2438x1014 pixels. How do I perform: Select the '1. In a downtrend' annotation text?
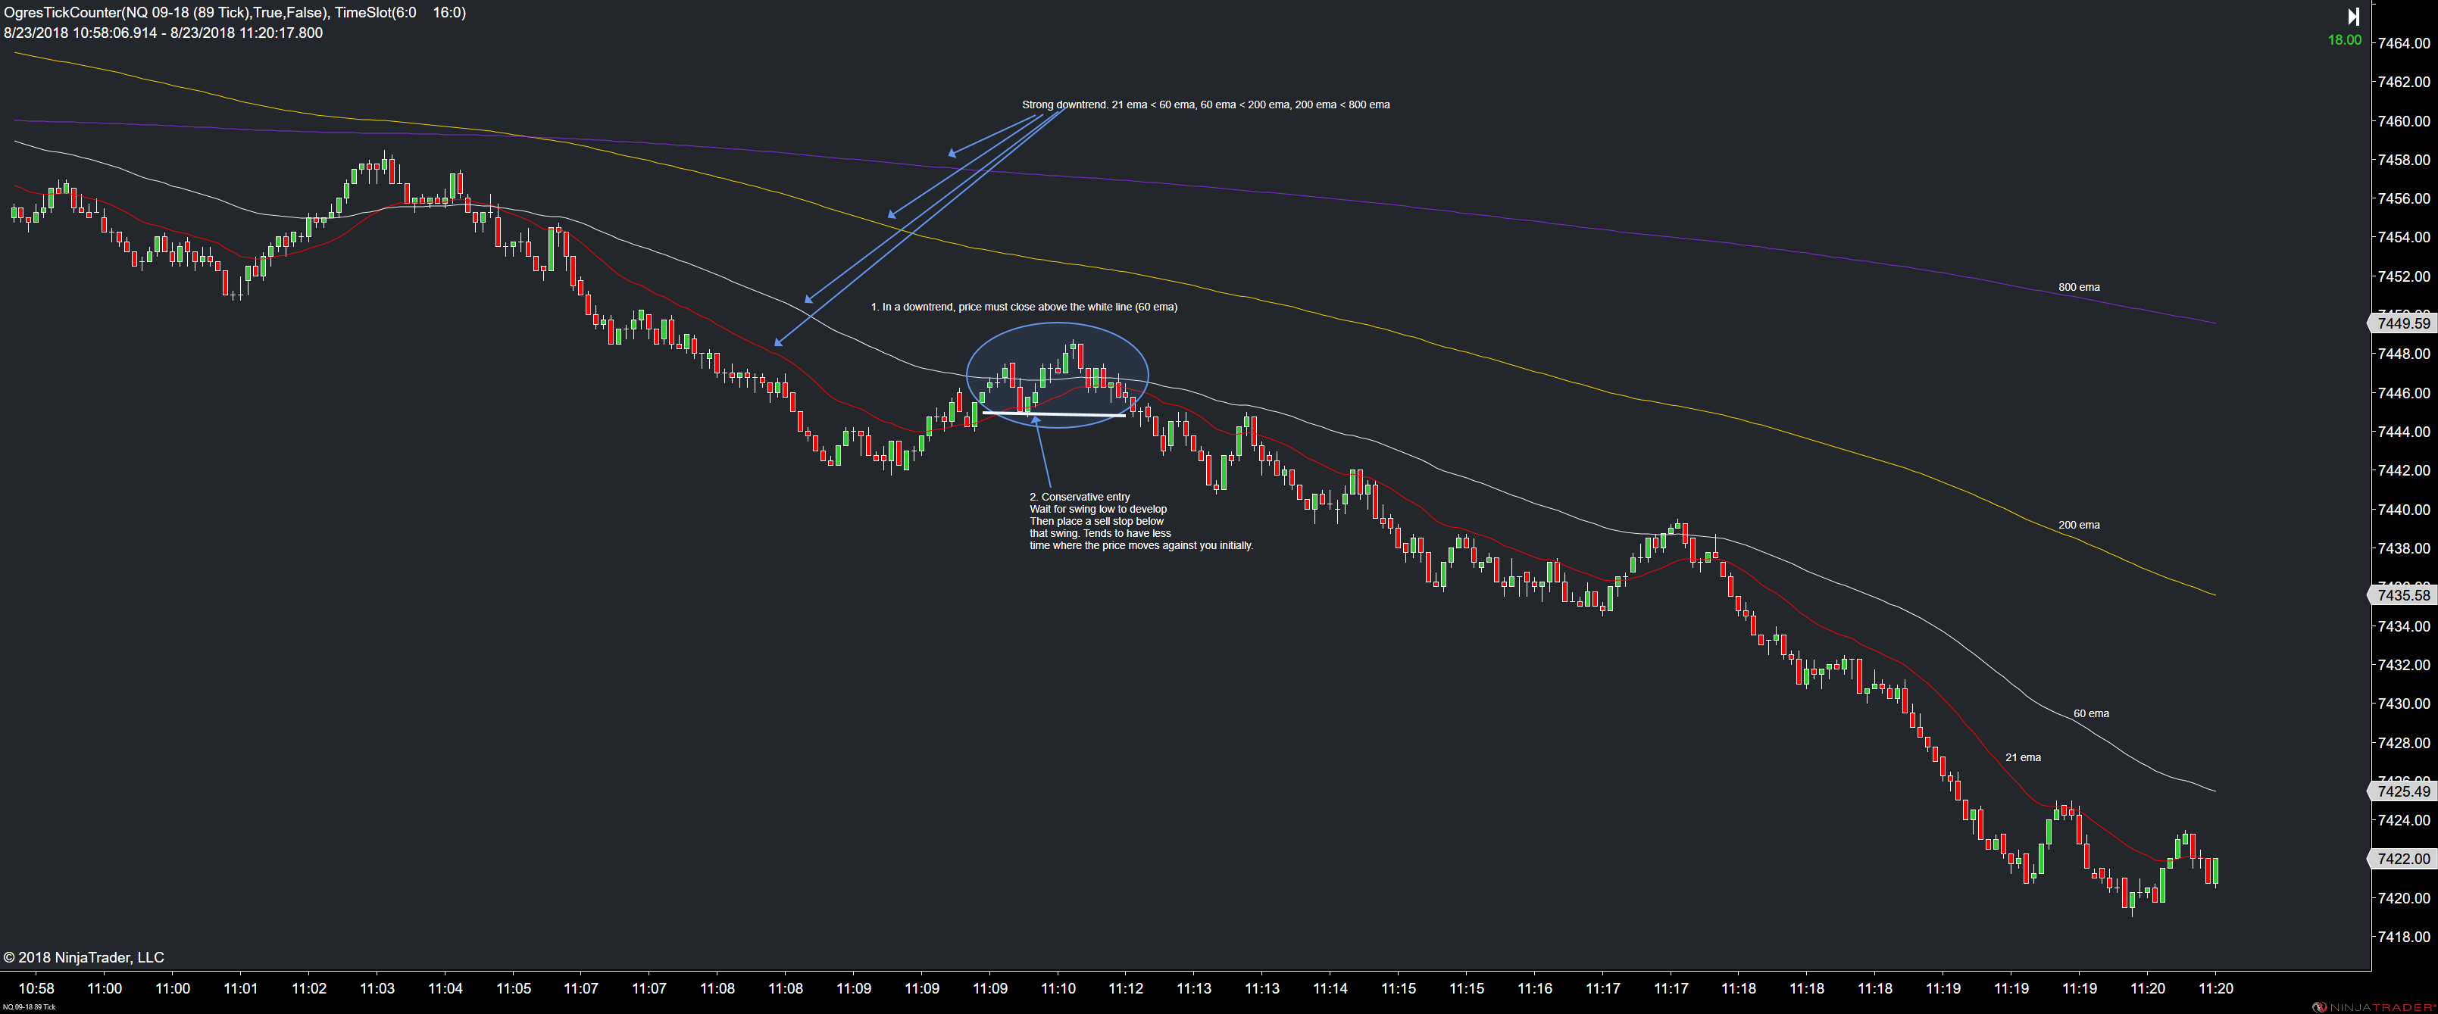coord(1024,307)
